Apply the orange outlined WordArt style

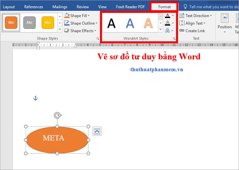click(149, 23)
